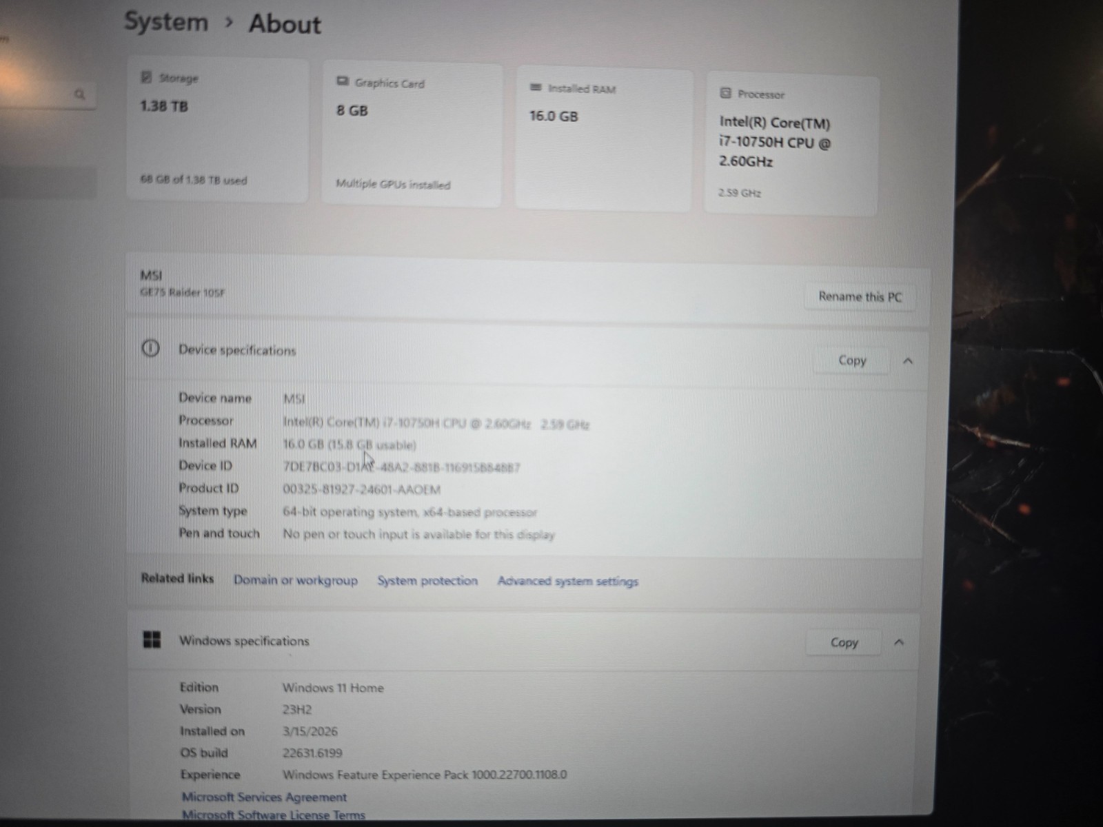Image resolution: width=1103 pixels, height=827 pixels.
Task: Copy the Windows specifications
Action: [844, 642]
